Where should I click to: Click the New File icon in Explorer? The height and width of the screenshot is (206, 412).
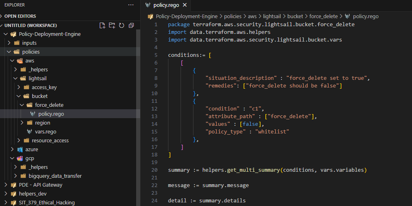102,25
